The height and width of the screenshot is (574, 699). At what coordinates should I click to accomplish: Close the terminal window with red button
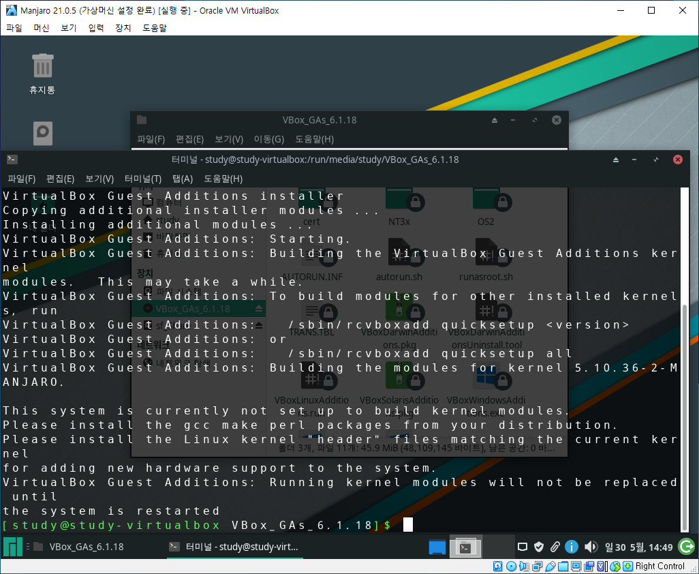(678, 160)
